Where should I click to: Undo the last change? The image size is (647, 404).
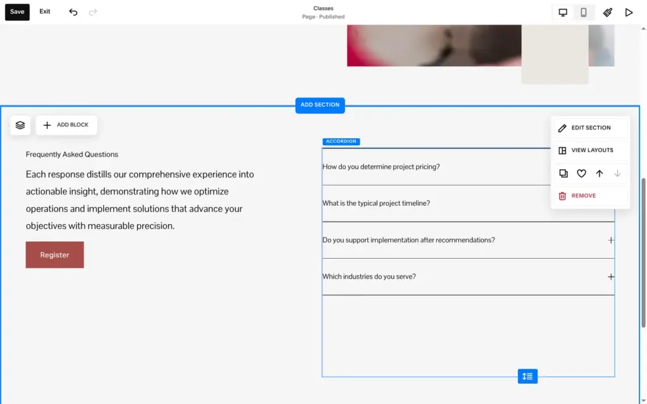[73, 12]
